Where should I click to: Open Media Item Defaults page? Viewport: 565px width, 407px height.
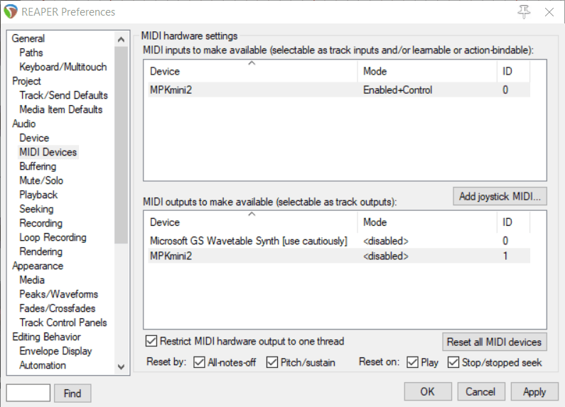61,109
